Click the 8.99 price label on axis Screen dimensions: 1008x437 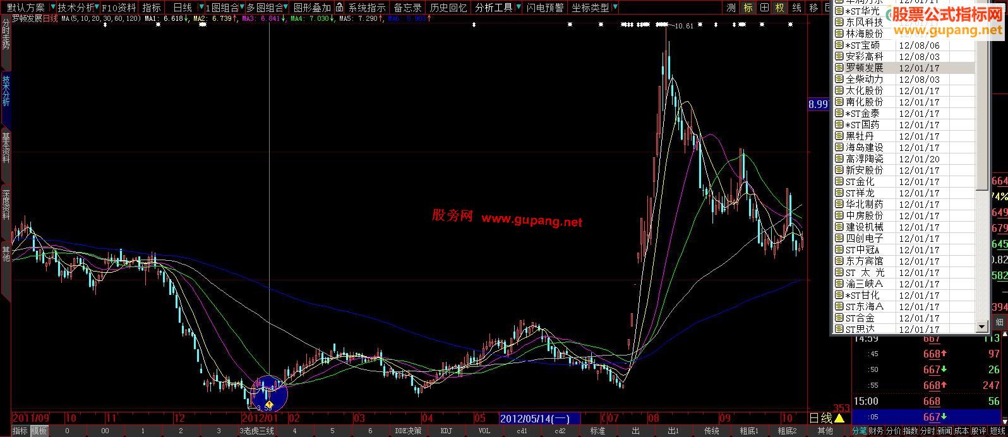[x=818, y=104]
